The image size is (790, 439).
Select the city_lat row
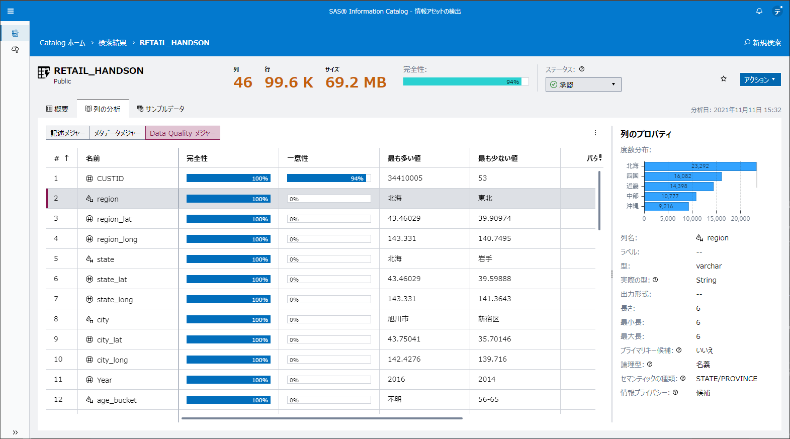click(x=320, y=339)
